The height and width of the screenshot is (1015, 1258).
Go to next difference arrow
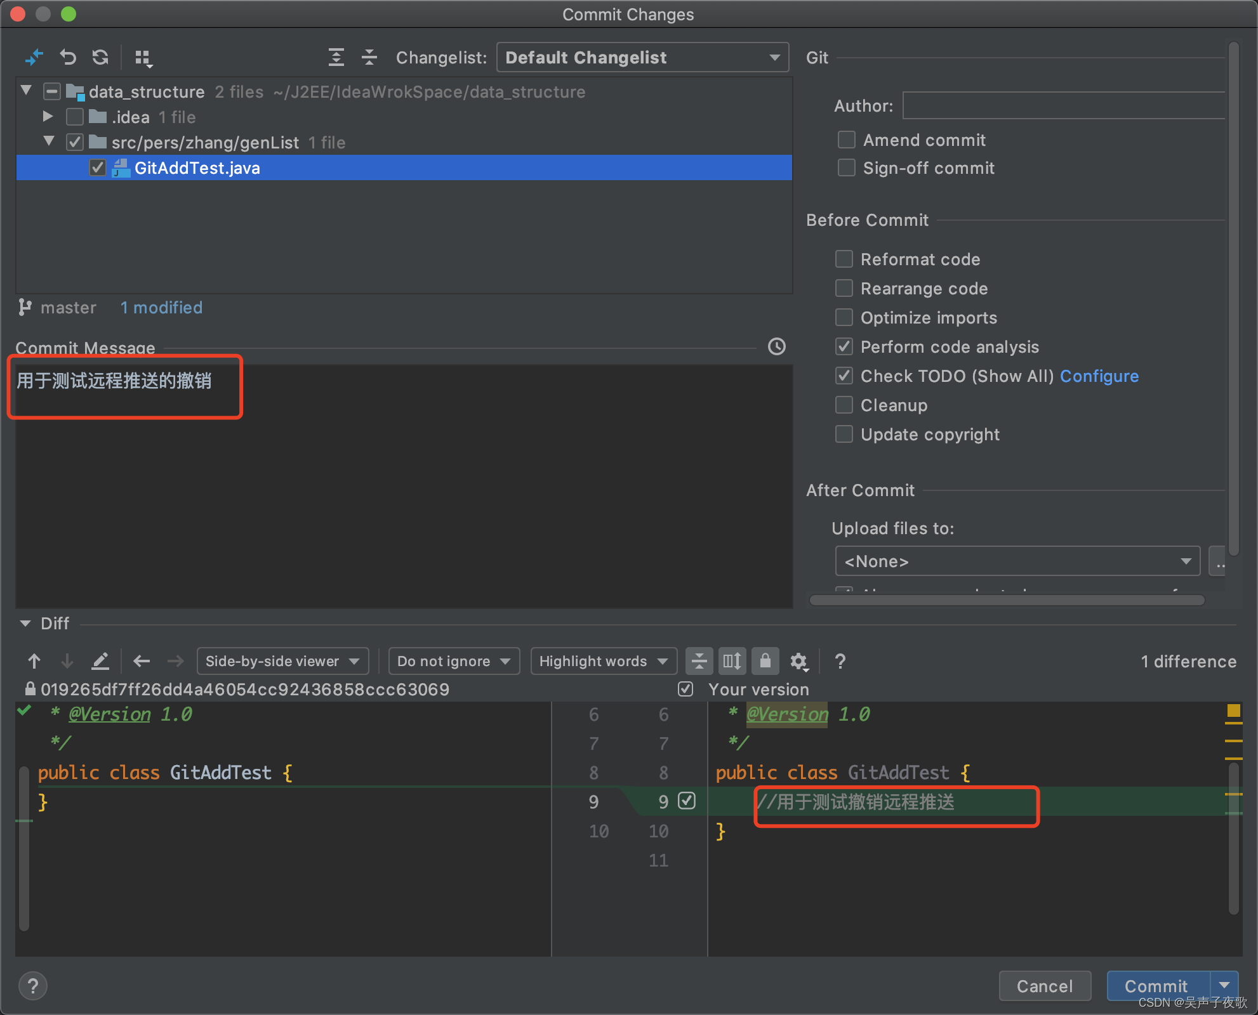point(67,661)
